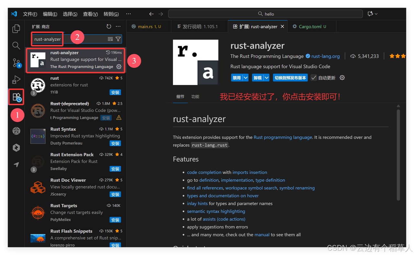Close the rust-analyzer extension tab
414x255 pixels.
click(282, 27)
